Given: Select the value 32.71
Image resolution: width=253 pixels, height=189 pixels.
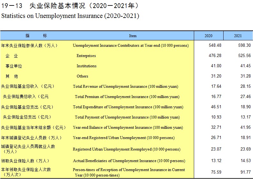Looking at the screenshot, I should coord(216,127).
